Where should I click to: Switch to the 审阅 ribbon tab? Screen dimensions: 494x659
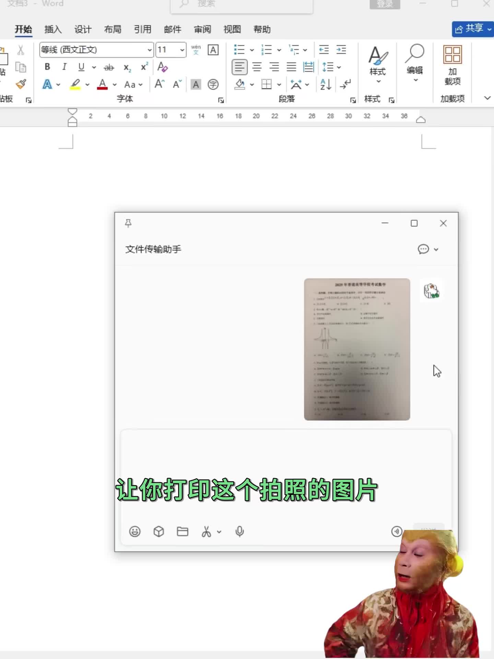tap(202, 29)
